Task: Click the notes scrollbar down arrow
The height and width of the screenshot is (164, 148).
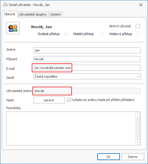Action: 138,142
